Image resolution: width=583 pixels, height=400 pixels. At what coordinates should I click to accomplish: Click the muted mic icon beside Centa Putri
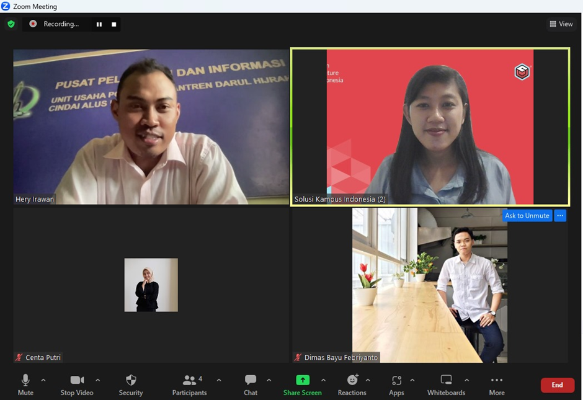pyautogui.click(x=19, y=358)
